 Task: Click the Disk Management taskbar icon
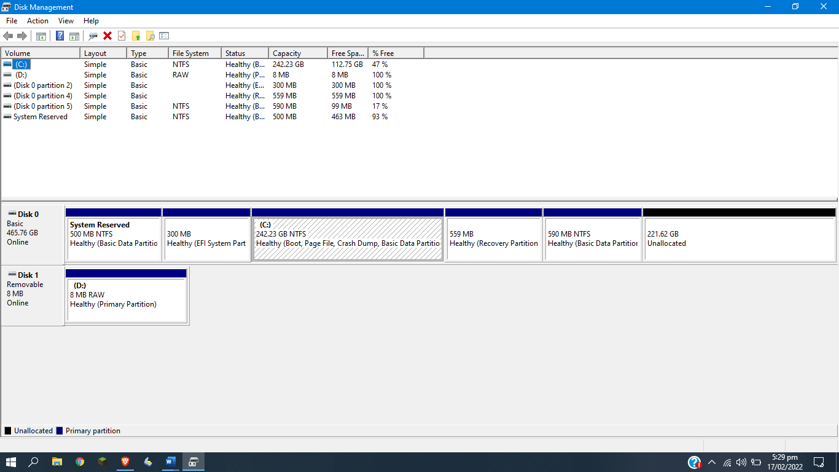(x=193, y=462)
